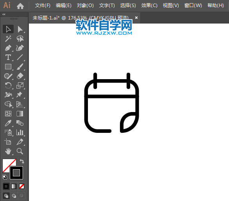Select the Zoom magnifier tool
The height and width of the screenshot is (201, 229).
click(x=20, y=151)
